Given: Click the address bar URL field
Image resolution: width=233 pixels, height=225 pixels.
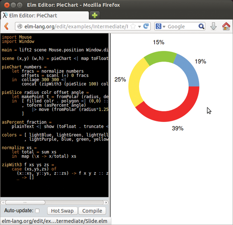Looking at the screenshot, I should click(83, 26).
